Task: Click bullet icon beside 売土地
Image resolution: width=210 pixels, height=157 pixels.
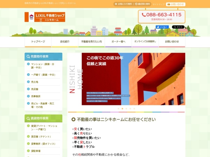Action: point(28,82)
